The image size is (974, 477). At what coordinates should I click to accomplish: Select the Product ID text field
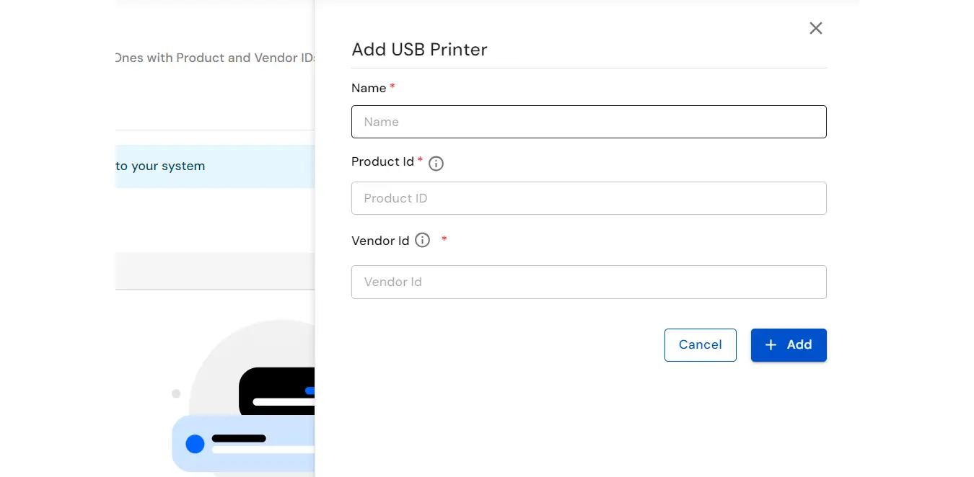[589, 198]
